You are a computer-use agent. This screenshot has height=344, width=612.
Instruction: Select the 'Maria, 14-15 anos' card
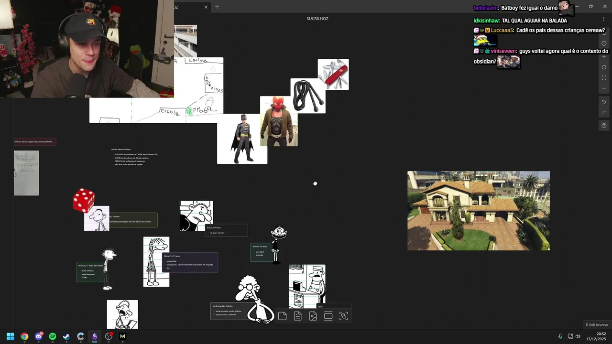click(190, 262)
